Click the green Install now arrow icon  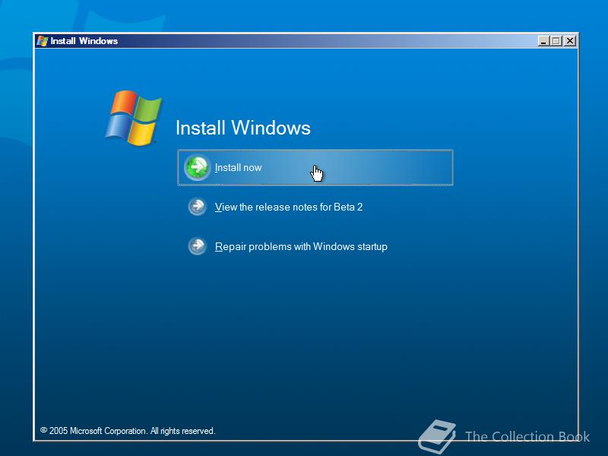point(197,167)
